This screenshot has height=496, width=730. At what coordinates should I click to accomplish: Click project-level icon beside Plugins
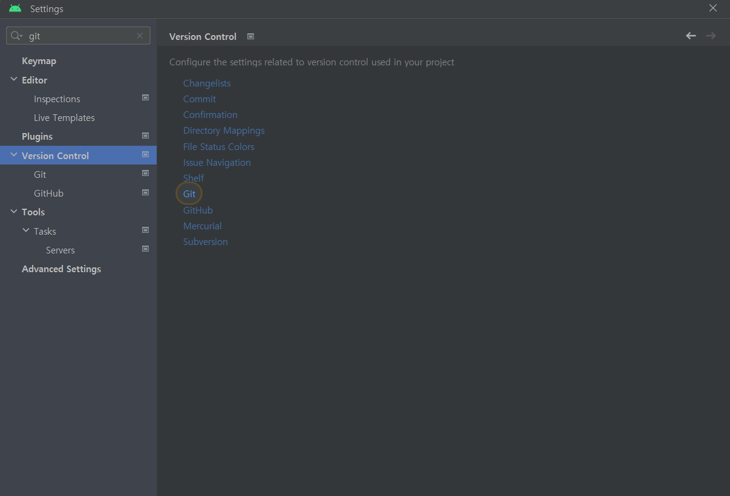tap(145, 135)
